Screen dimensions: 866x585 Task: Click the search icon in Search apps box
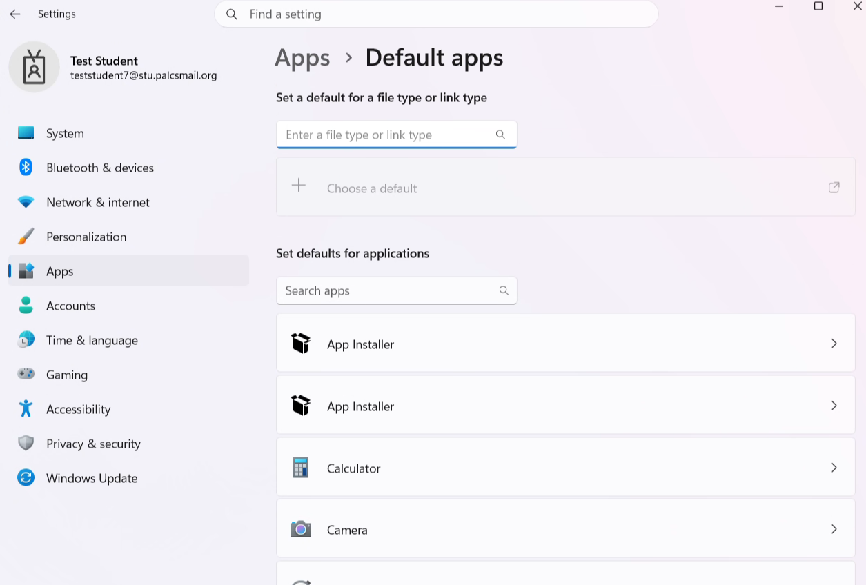(504, 290)
